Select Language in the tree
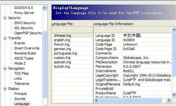176x106 pixels. click(x=22, y=104)
